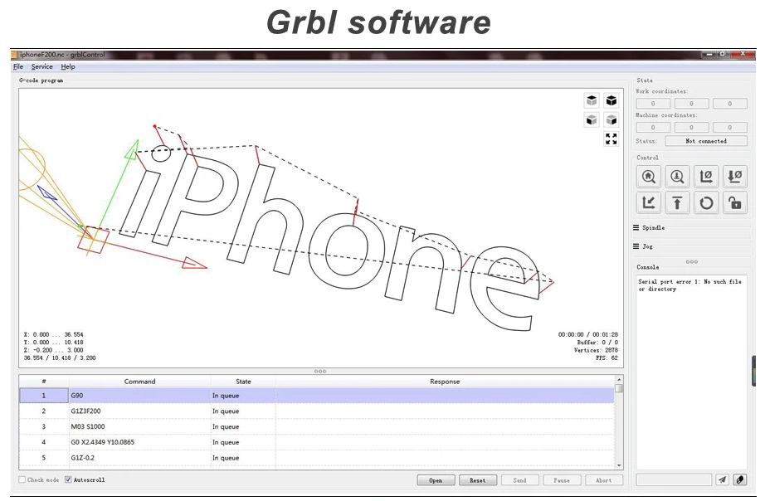Fit the toolpath to the view

[612, 139]
